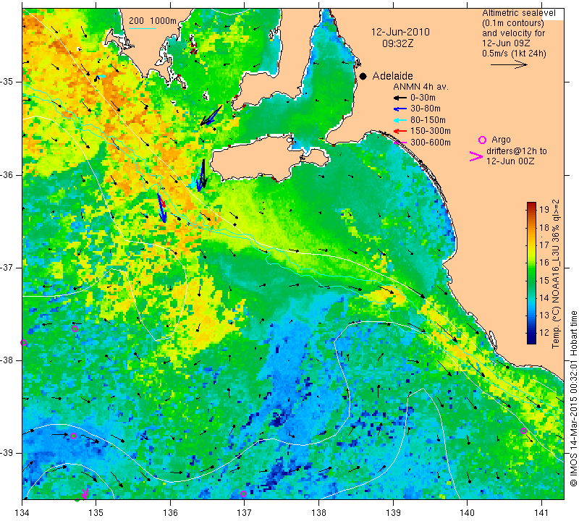Click the longitude label 136
Image resolution: width=579 pixels, height=521 pixels.
[170, 512]
